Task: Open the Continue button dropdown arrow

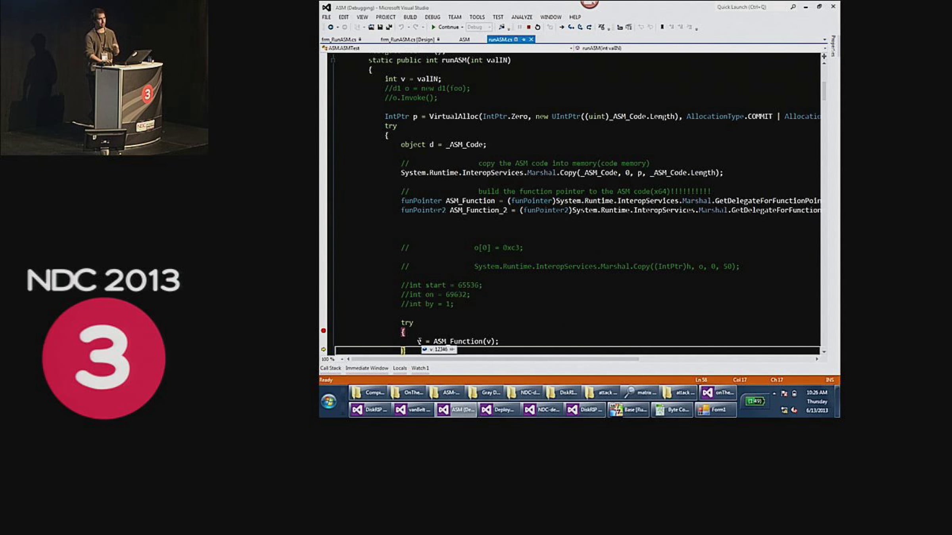Action: [462, 27]
